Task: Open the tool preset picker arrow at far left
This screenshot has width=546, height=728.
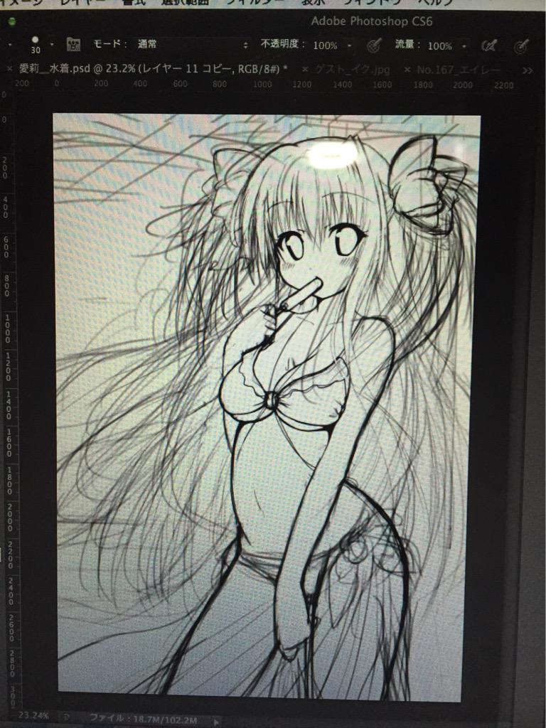Action: [x=9, y=45]
